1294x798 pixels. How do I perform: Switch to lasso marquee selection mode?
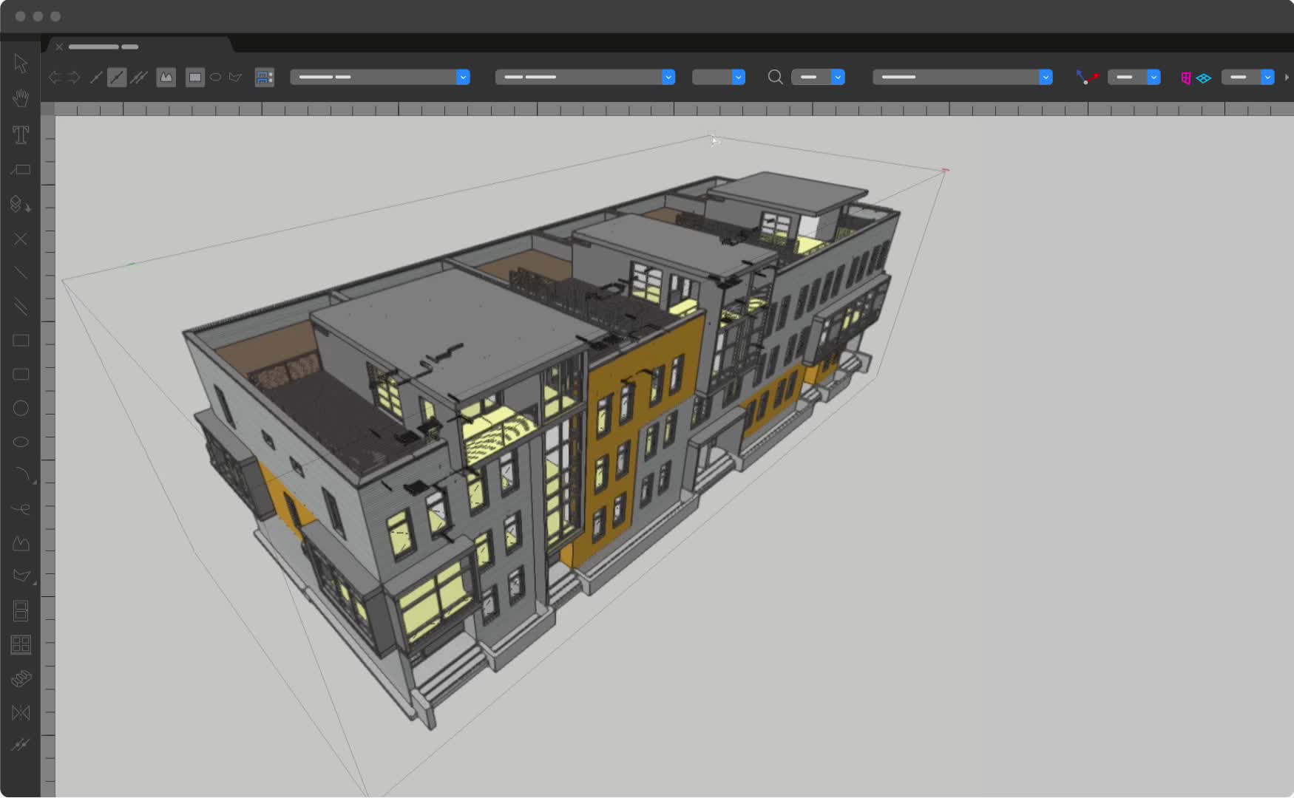pyautogui.click(x=235, y=77)
